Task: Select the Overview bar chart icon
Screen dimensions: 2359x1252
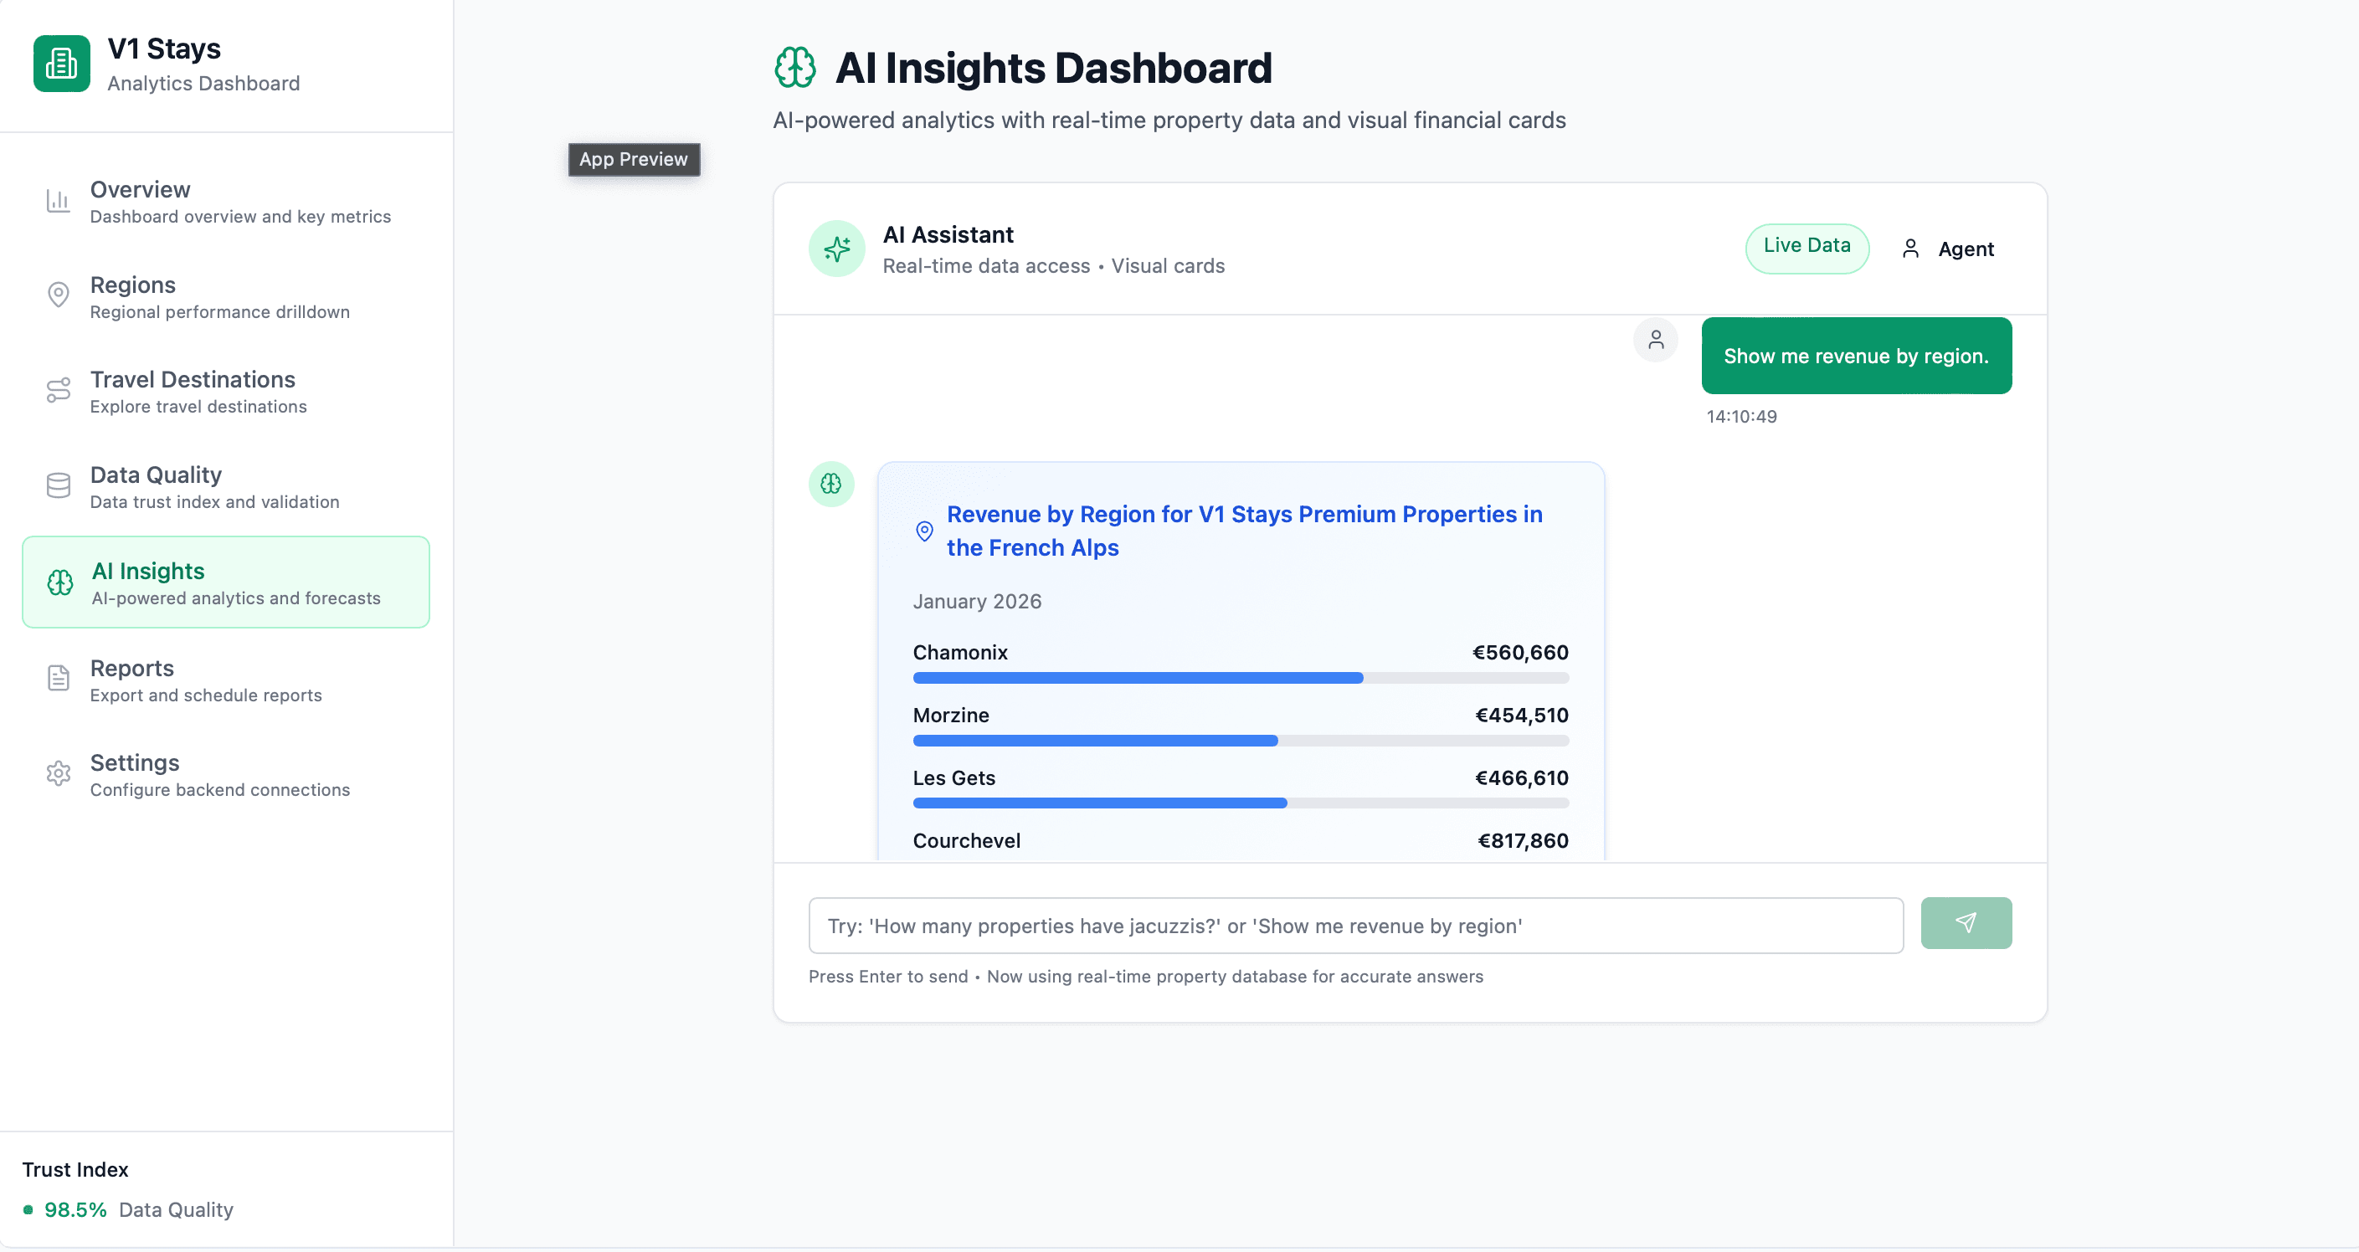Action: click(x=58, y=200)
